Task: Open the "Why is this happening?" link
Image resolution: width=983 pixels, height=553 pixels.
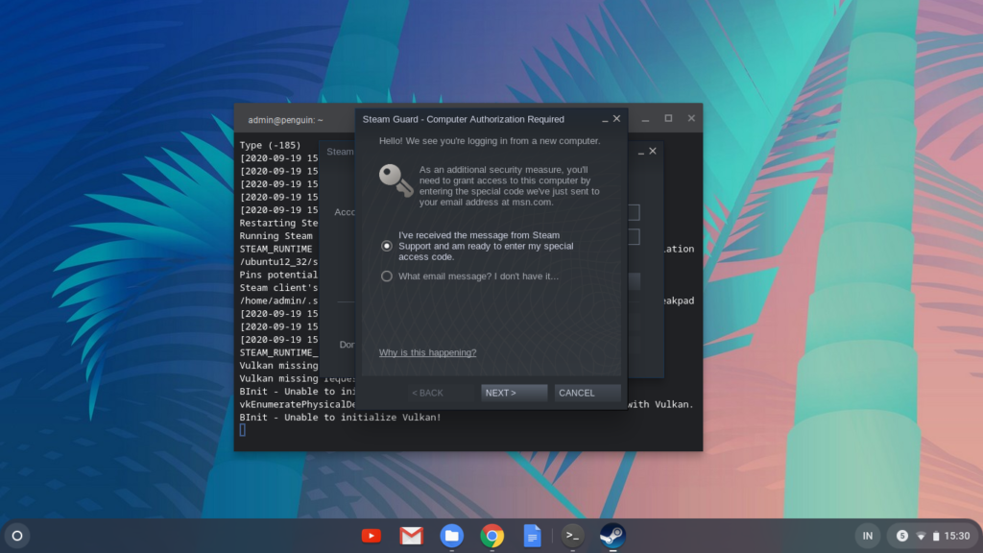Action: pyautogui.click(x=427, y=352)
